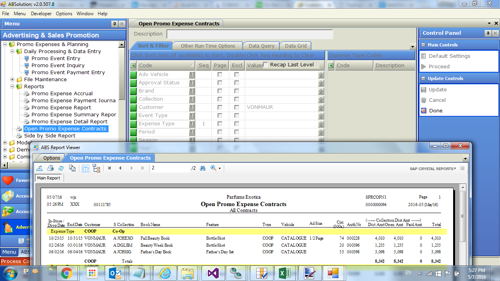Image resolution: width=500 pixels, height=281 pixels.
Task: Collapse Promo Expenses & Planning node
Action: pyautogui.click(x=5, y=44)
